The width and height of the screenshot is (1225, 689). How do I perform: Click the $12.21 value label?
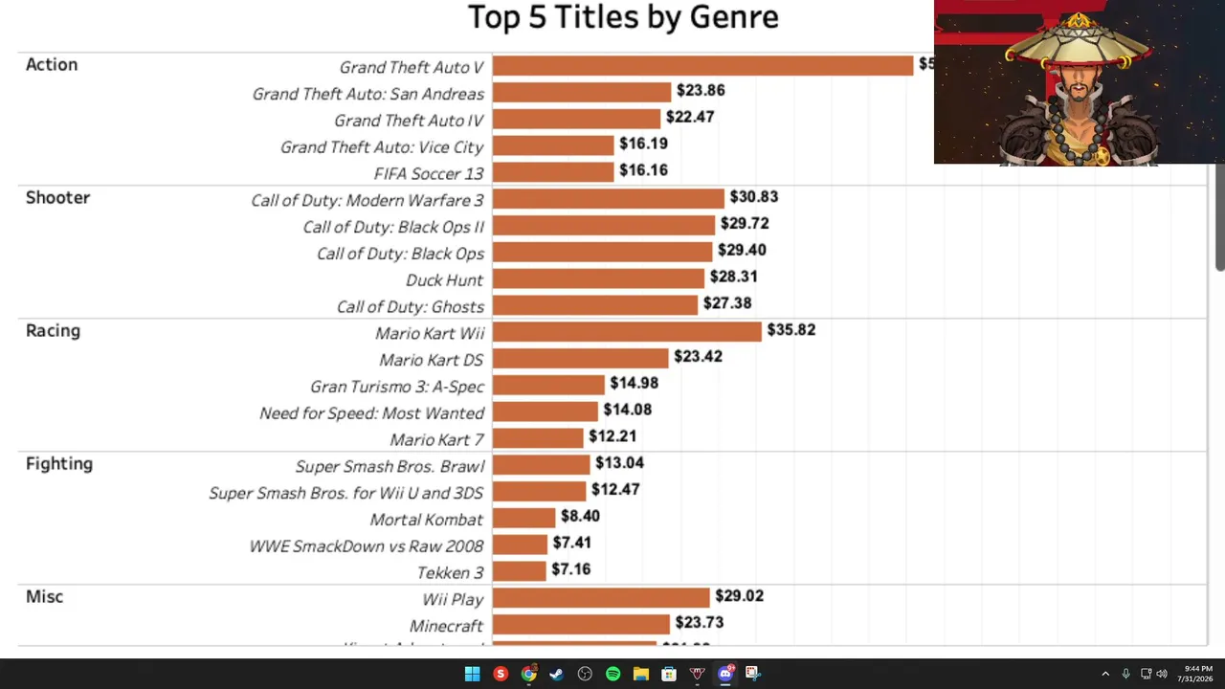(612, 436)
